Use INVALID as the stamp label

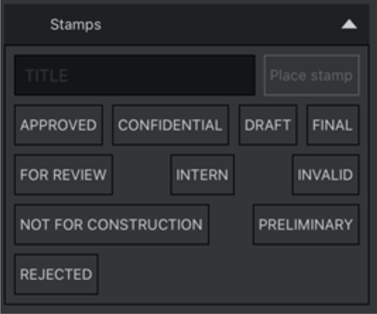325,175
